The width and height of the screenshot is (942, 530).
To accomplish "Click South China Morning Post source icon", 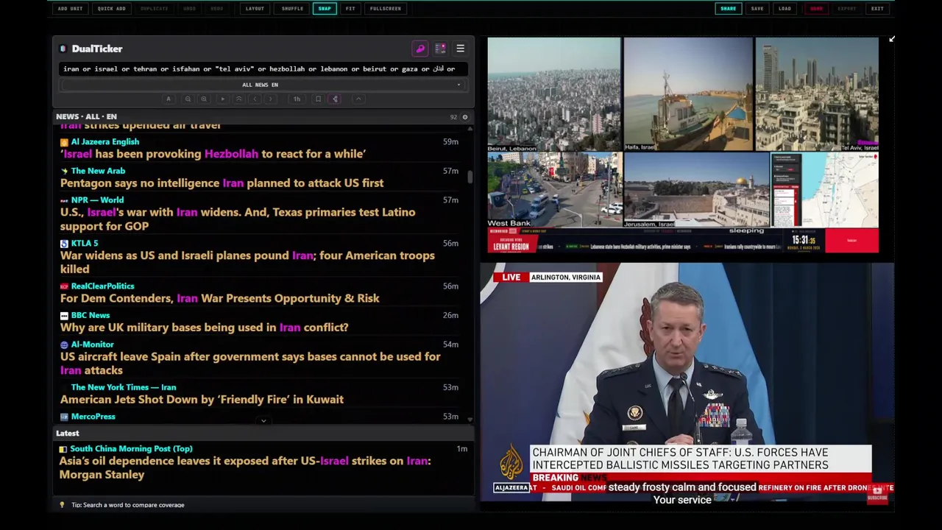I will tap(63, 449).
